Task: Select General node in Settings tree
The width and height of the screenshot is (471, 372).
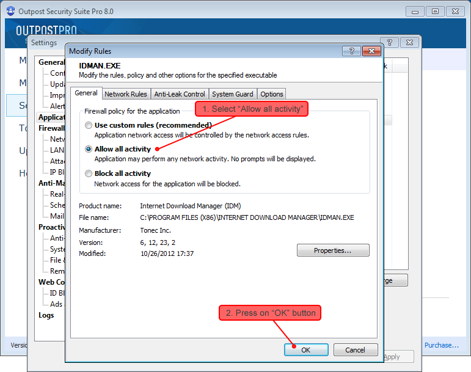Action: [x=52, y=62]
